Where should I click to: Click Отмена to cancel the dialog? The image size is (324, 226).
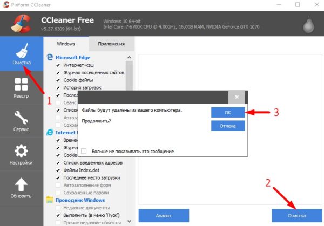(228, 126)
